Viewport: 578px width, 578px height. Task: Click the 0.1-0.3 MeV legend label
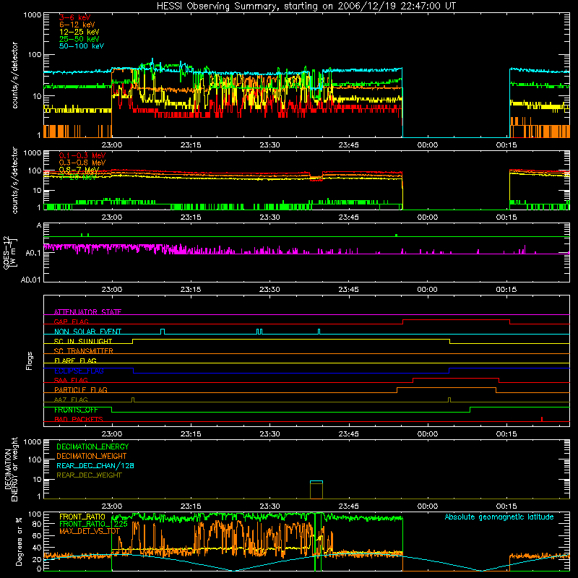tap(82, 155)
